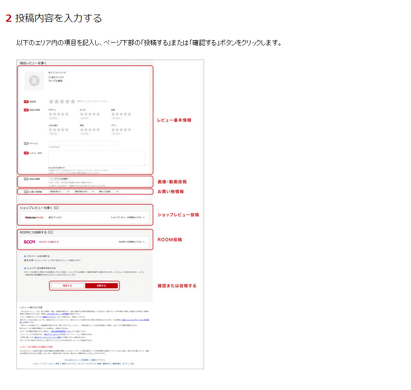Expand ショップレビューの投稿はこちら section
Screen dimensions: 411x390
[x=128, y=218]
